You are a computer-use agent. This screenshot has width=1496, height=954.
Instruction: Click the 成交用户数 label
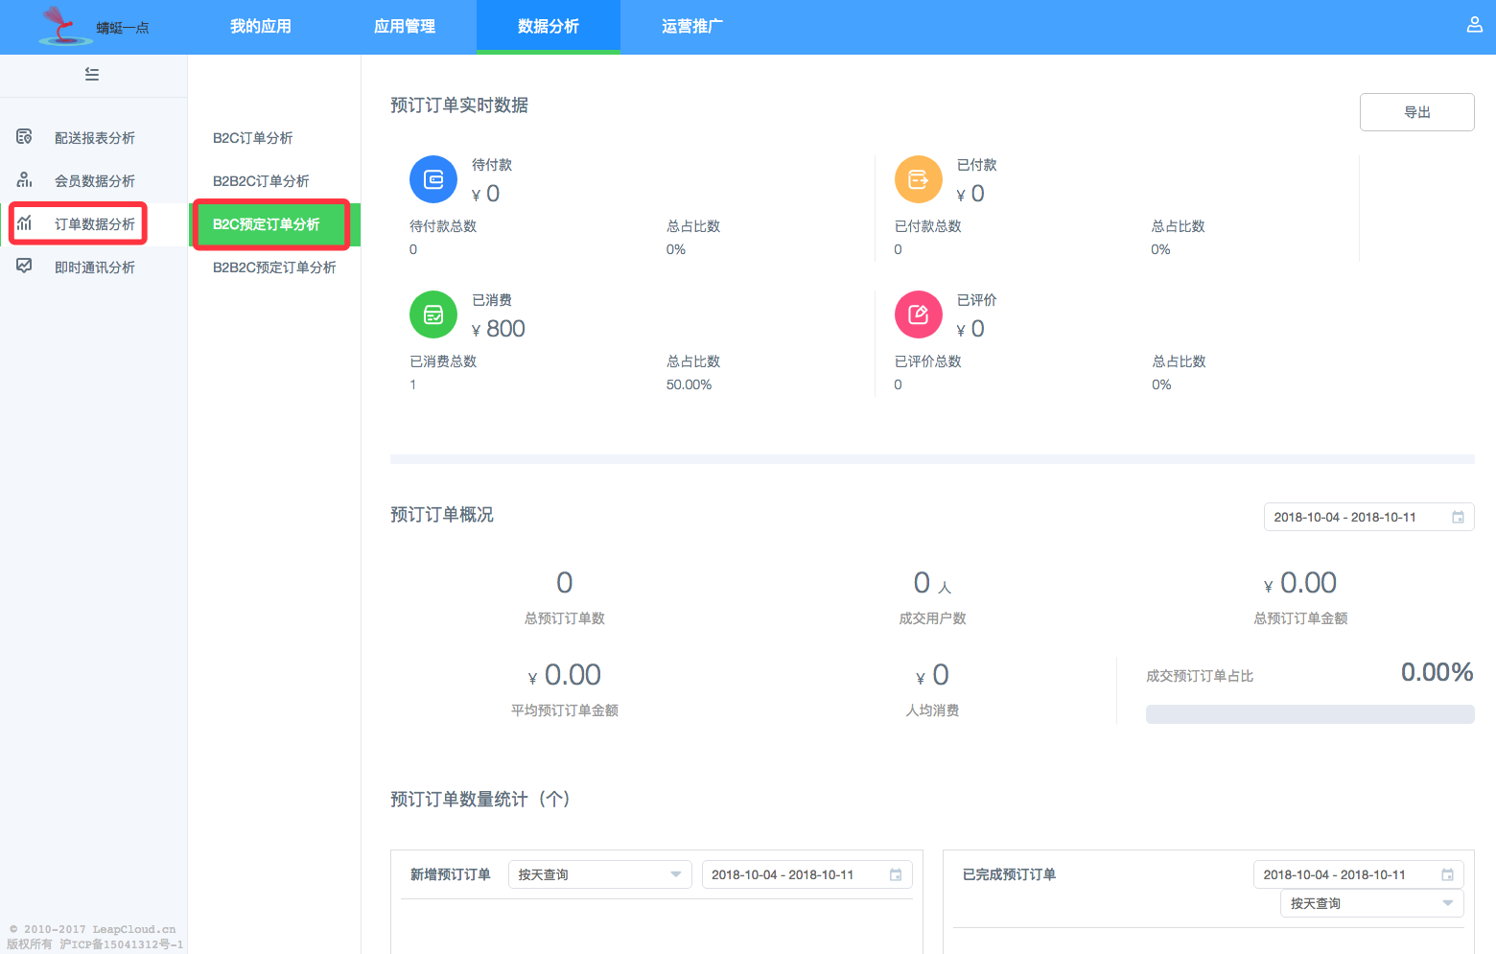(933, 618)
